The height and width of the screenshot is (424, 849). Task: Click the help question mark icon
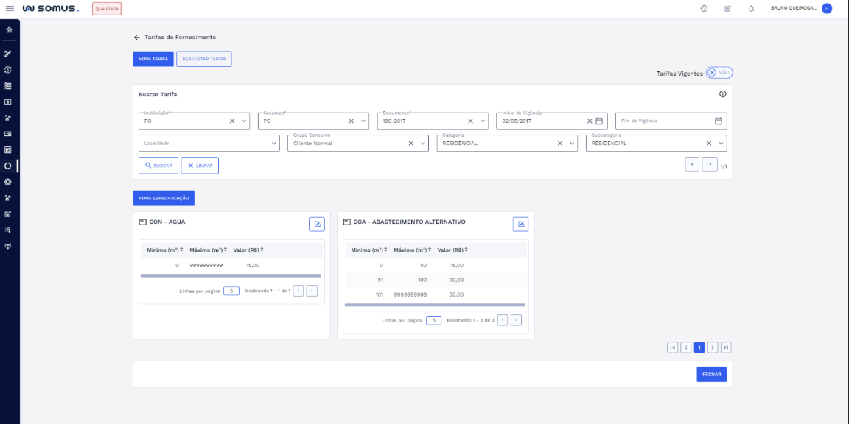click(x=704, y=9)
